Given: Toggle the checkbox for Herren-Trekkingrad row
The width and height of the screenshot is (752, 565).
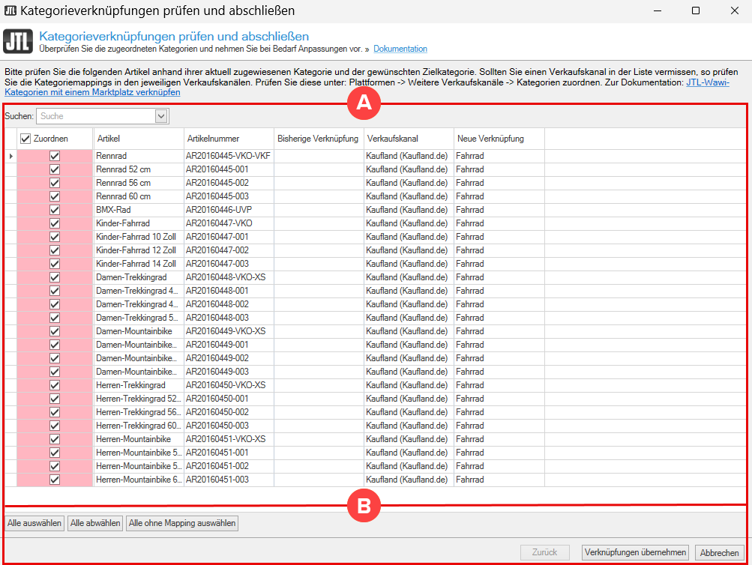Looking at the screenshot, I should point(55,385).
